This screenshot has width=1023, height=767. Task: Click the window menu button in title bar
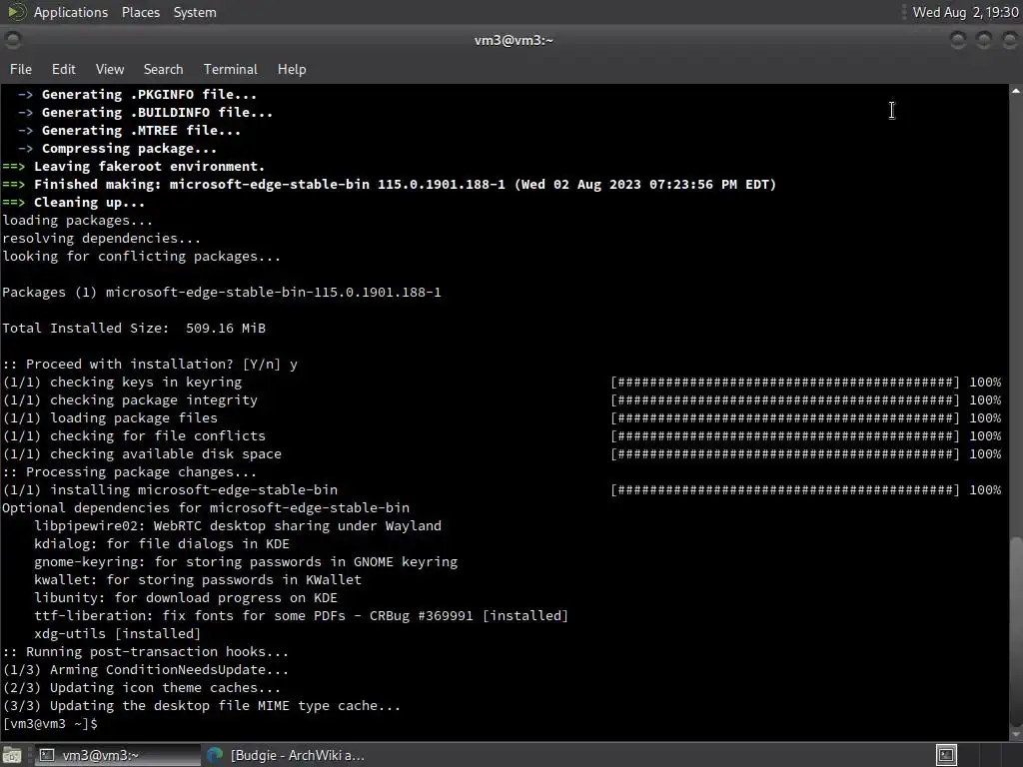(12, 40)
